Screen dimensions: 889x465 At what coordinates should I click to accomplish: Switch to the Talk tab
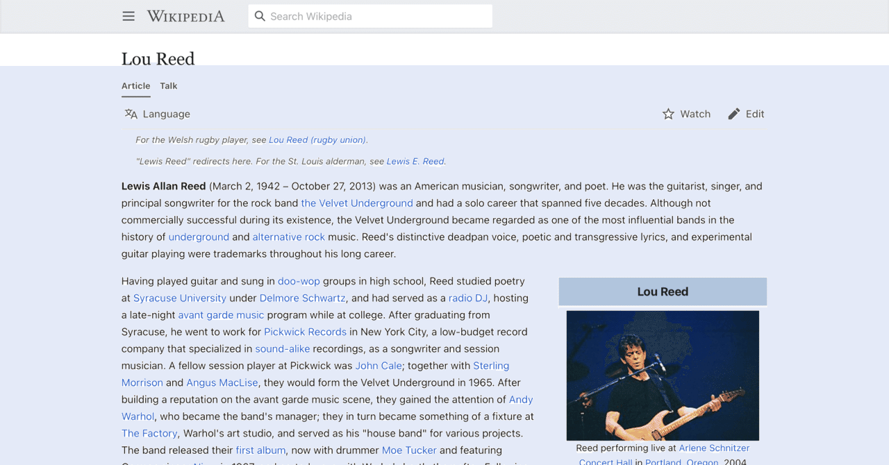(169, 86)
